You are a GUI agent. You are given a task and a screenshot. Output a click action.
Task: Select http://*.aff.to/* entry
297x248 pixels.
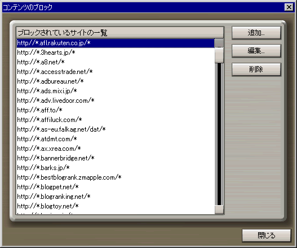116,110
